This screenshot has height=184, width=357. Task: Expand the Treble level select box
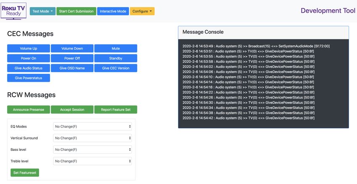92,161
